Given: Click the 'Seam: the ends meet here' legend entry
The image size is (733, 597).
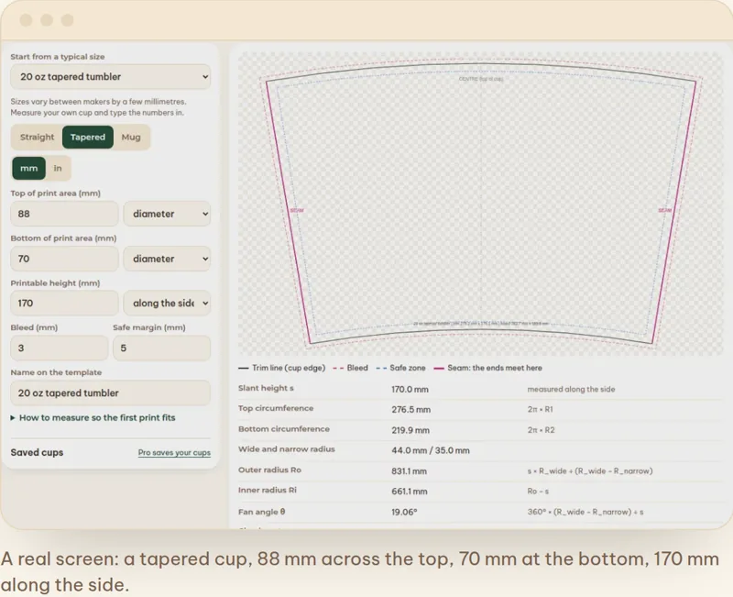Looking at the screenshot, I should click(488, 368).
